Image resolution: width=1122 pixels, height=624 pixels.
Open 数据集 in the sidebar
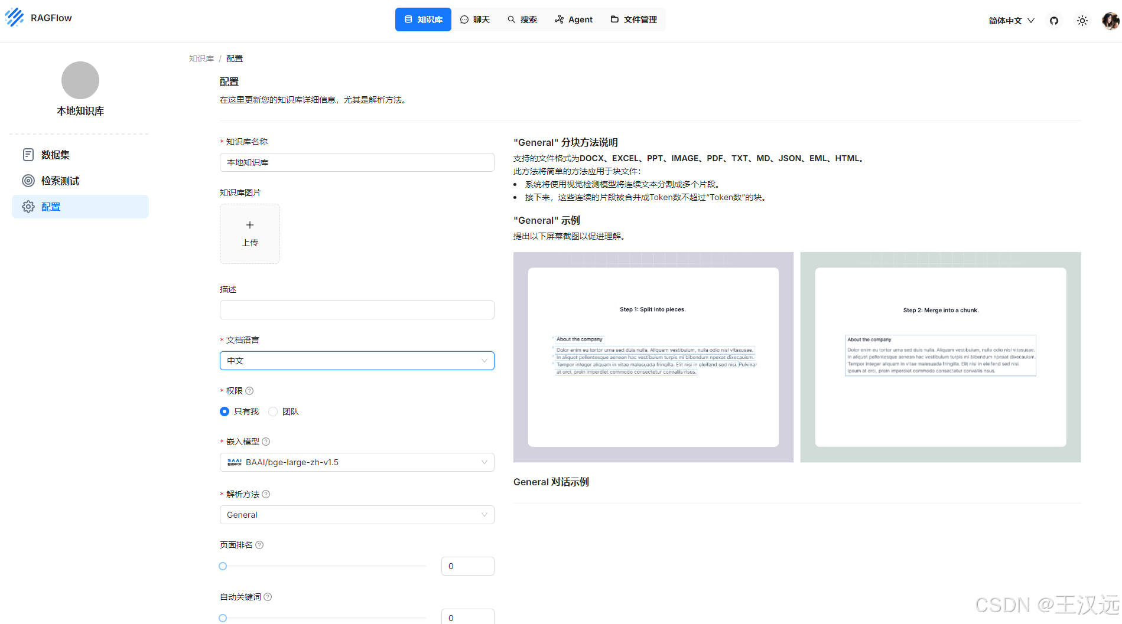[80, 155]
